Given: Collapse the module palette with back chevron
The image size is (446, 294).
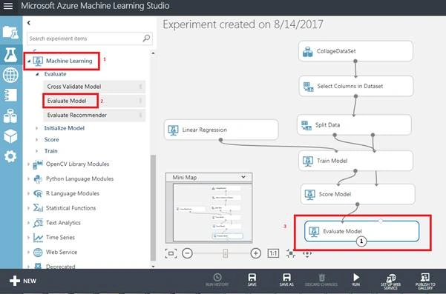Looking at the screenshot, I should pyautogui.click(x=29, y=23).
